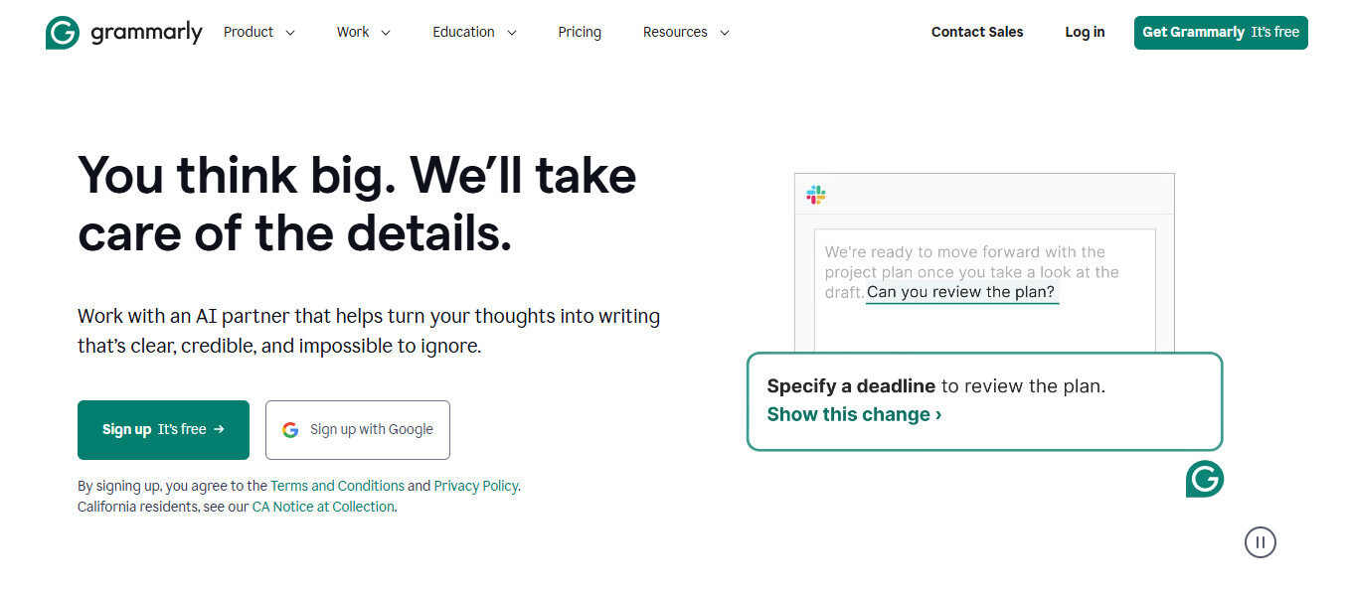Click the green Get Grammarly button

click(1220, 32)
